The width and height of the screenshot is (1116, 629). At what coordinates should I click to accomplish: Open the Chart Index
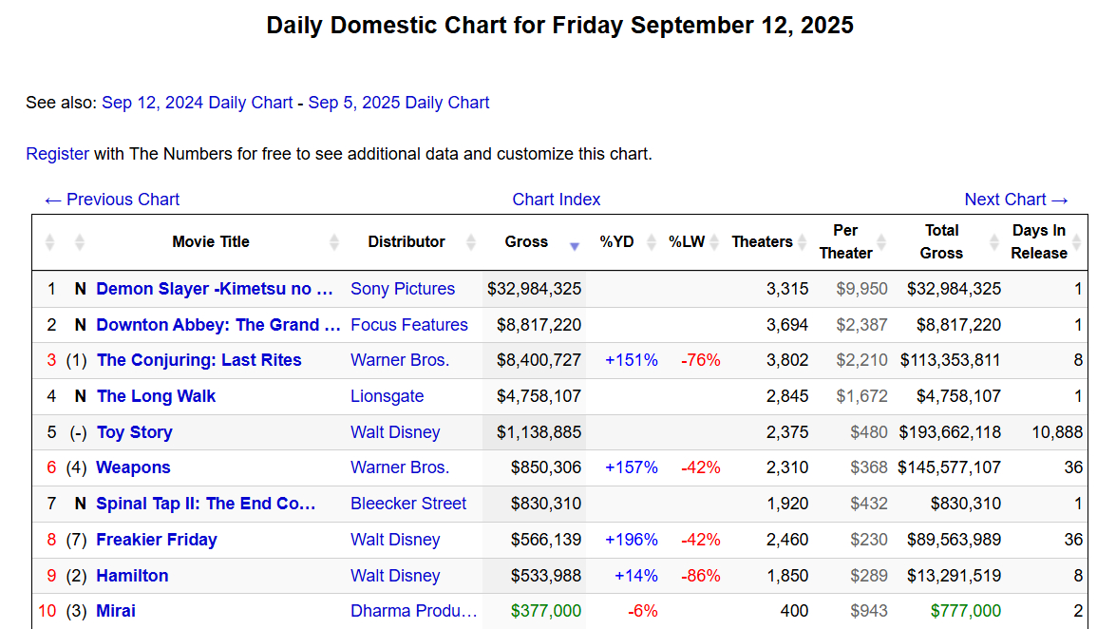557,200
